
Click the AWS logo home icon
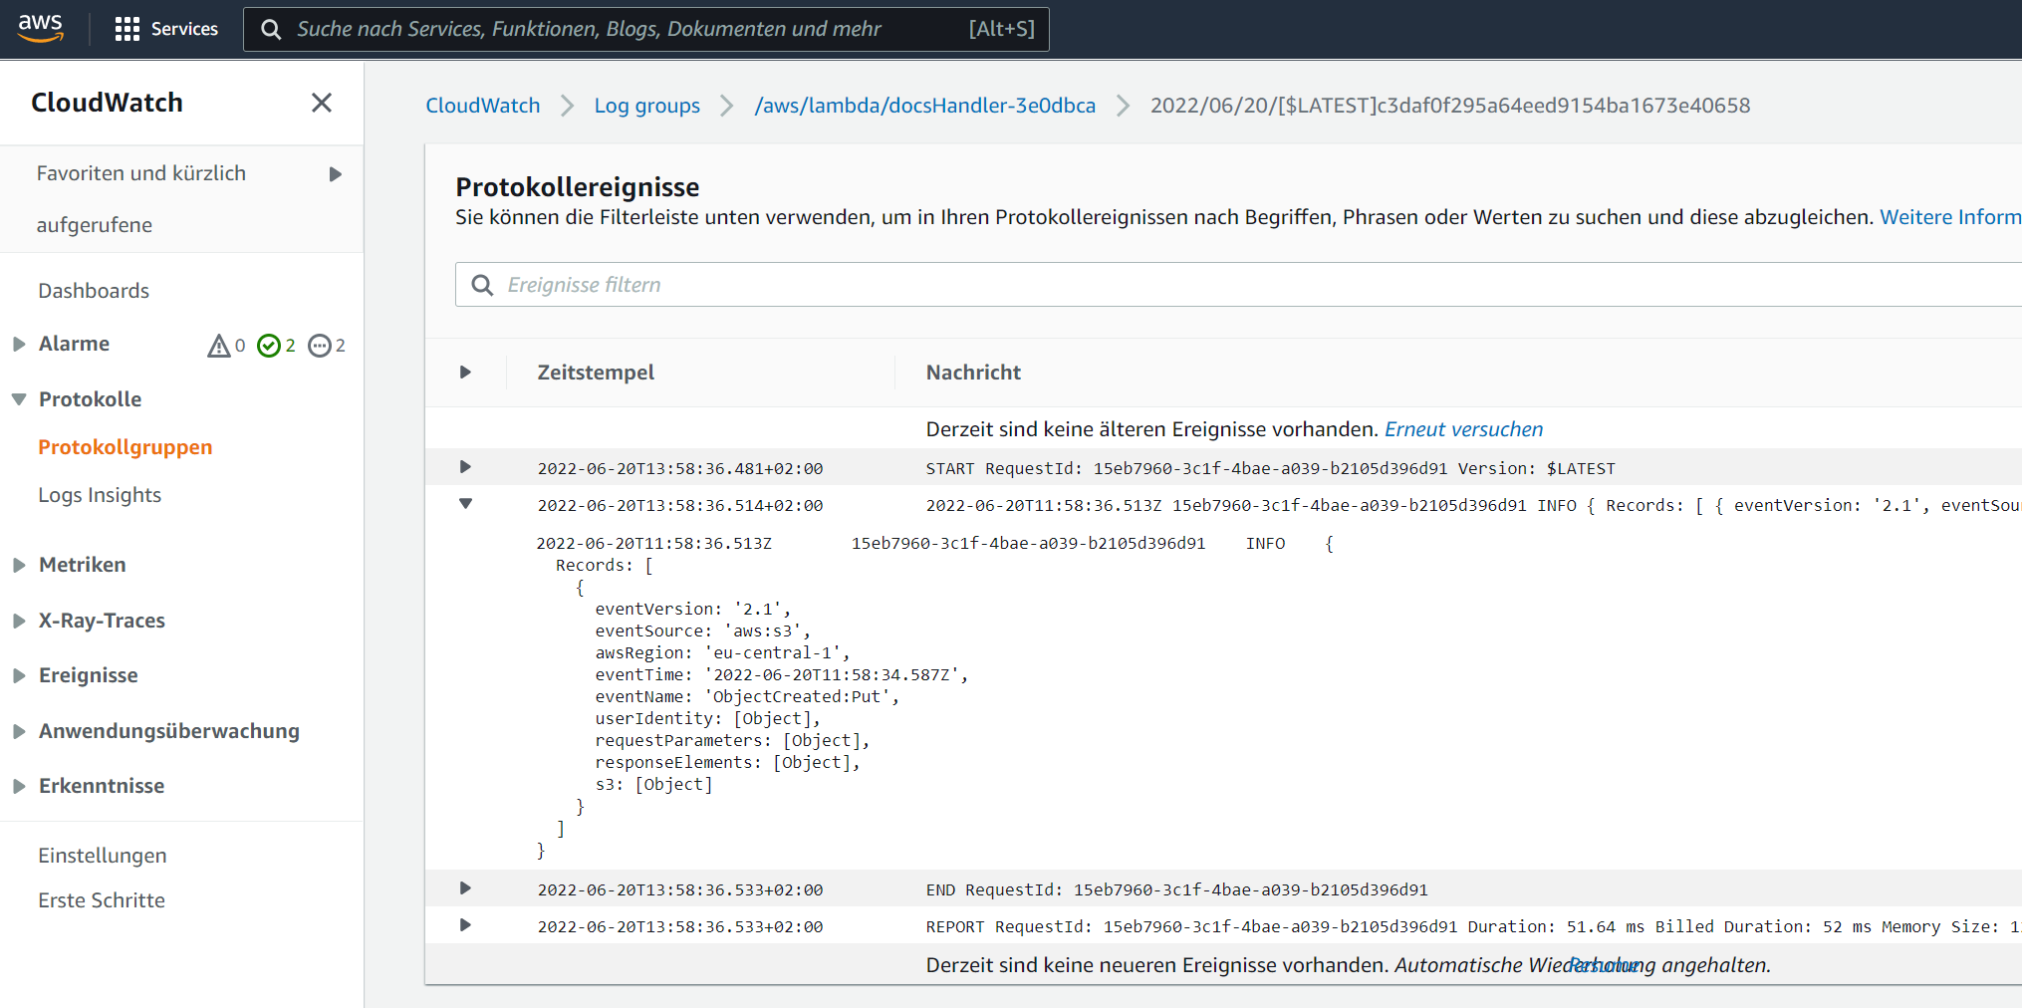40,28
